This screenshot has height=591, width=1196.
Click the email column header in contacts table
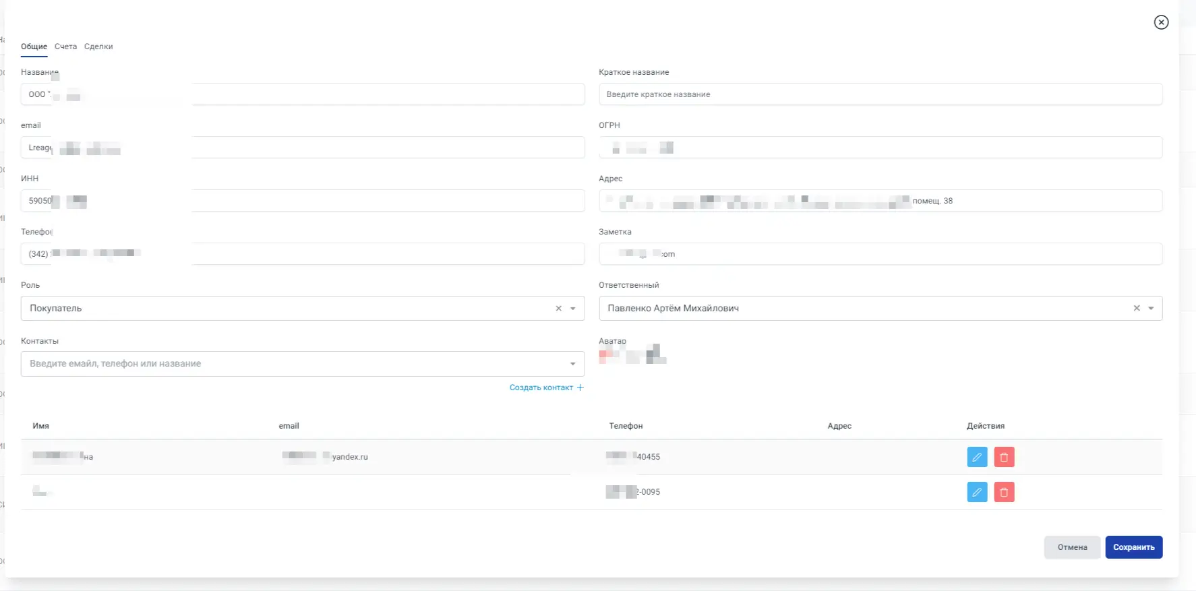[x=289, y=426]
